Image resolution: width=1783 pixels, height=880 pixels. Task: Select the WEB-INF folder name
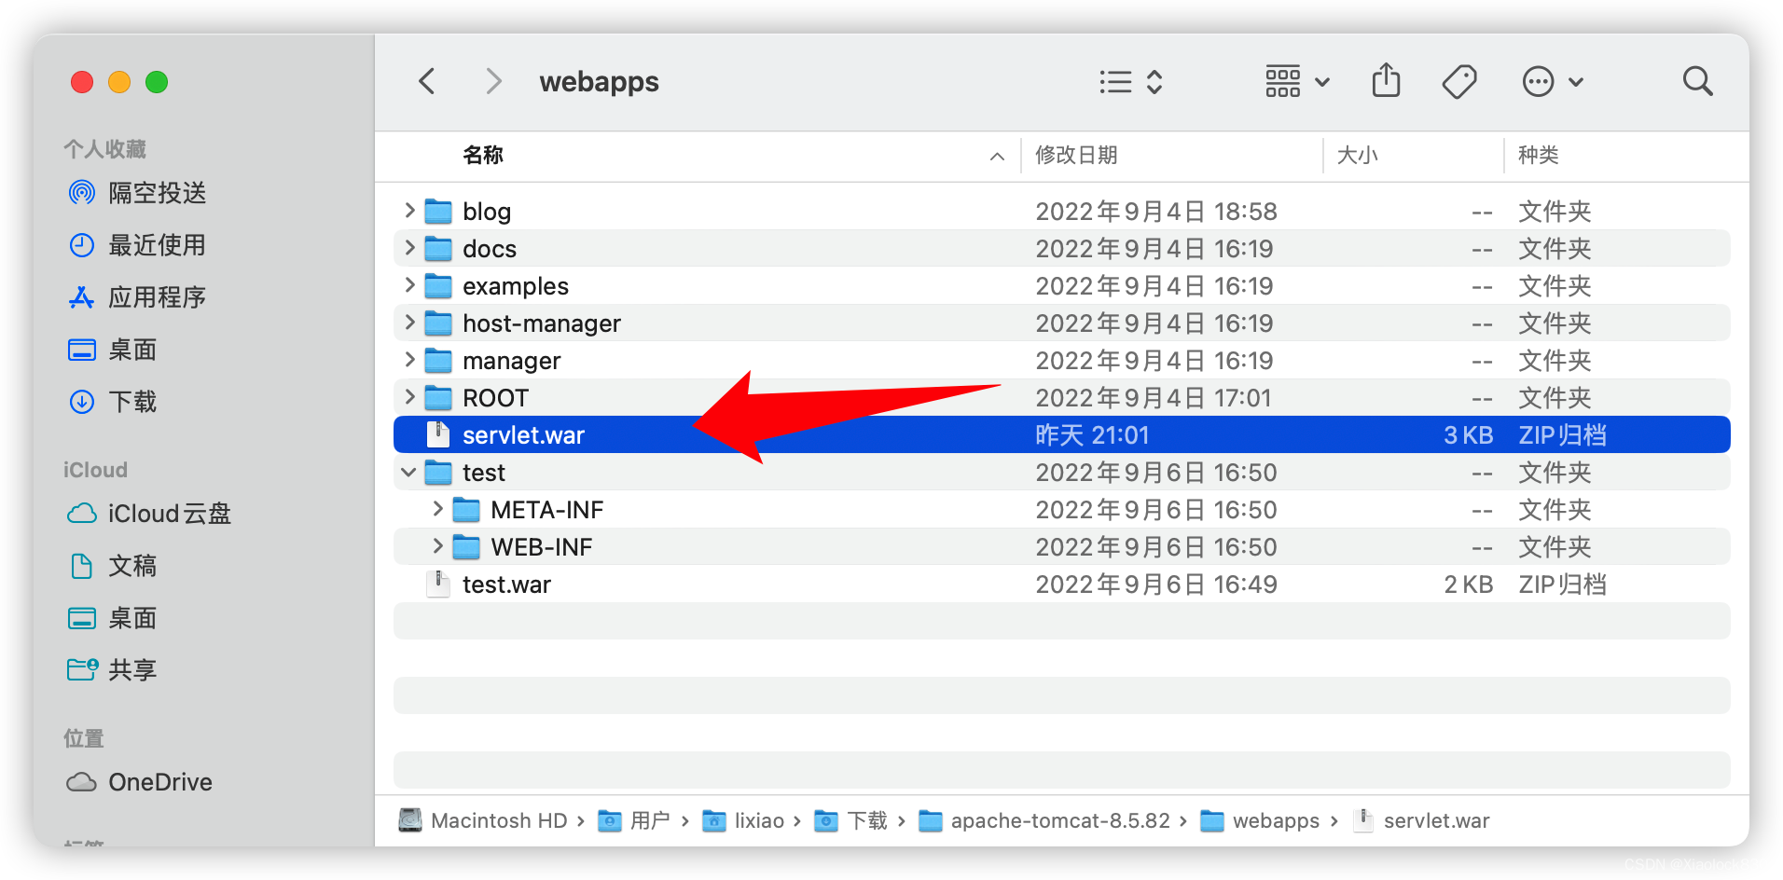pos(542,547)
